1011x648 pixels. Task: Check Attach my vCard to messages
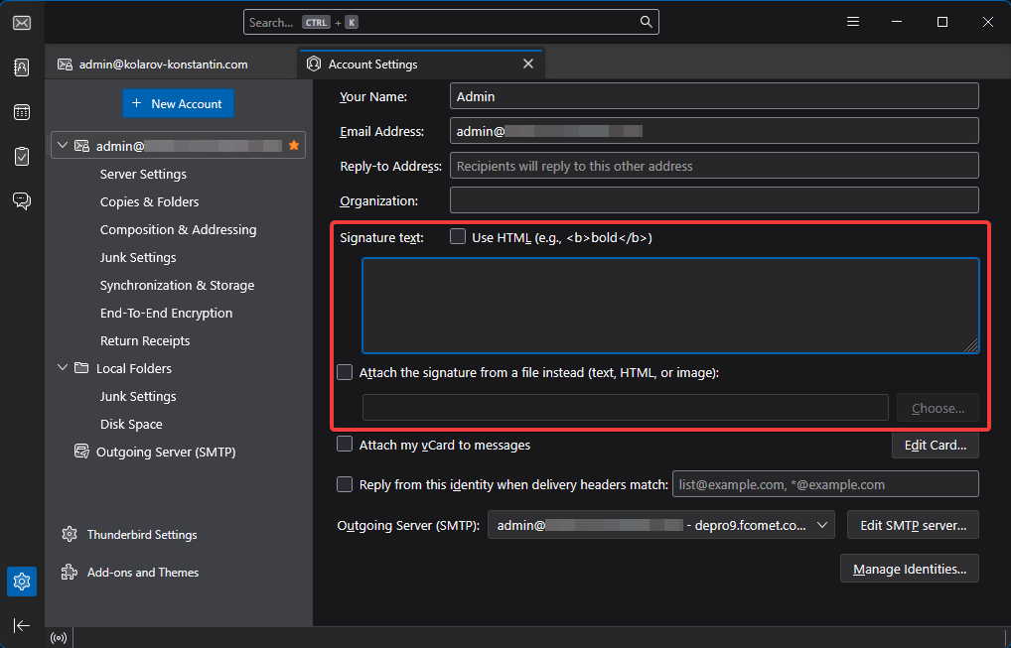tap(345, 445)
